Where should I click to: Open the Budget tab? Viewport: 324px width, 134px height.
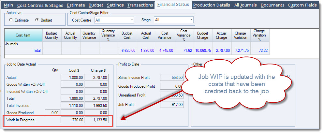coord(96,5)
